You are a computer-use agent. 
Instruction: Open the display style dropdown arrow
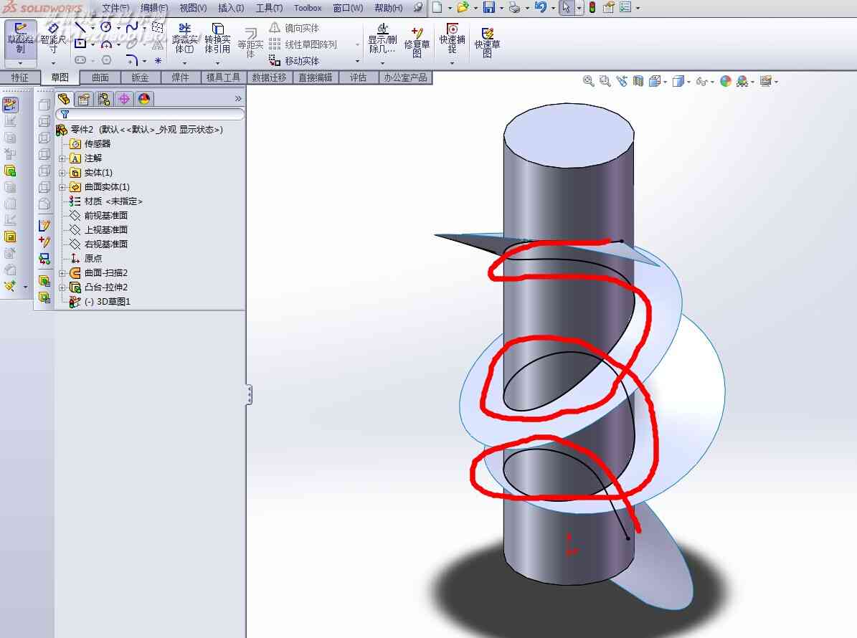coord(689,82)
